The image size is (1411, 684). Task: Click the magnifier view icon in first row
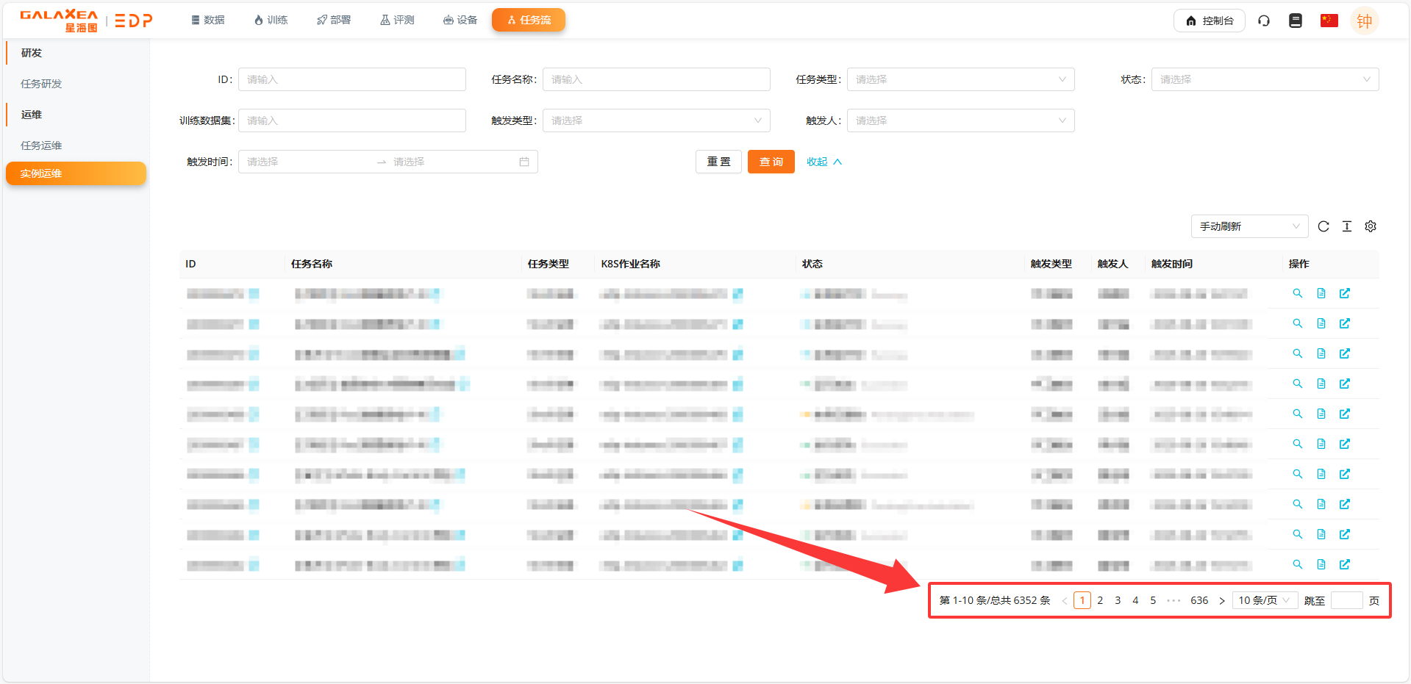pyautogui.click(x=1296, y=293)
